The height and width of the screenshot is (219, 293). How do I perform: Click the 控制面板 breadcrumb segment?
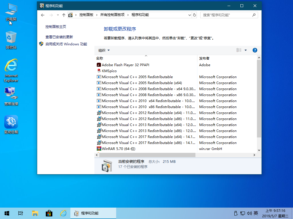86,15
